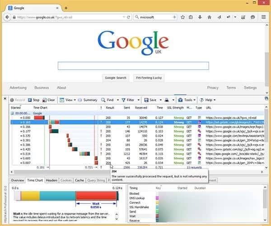Image resolution: width=271 pixels, height=226 pixels.
Task: Clear the request log with the Clear icon
Action: [44, 100]
